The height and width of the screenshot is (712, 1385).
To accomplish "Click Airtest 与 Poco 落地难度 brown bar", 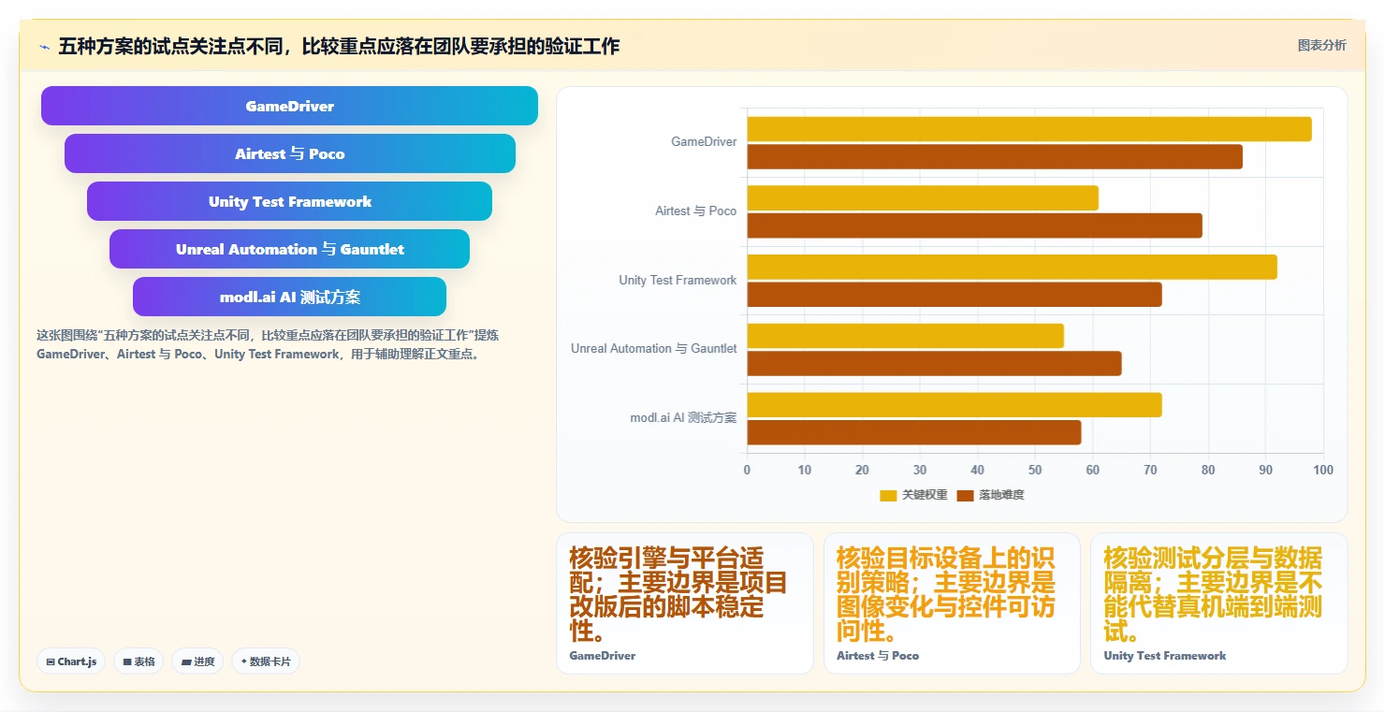I will pyautogui.click(x=974, y=225).
